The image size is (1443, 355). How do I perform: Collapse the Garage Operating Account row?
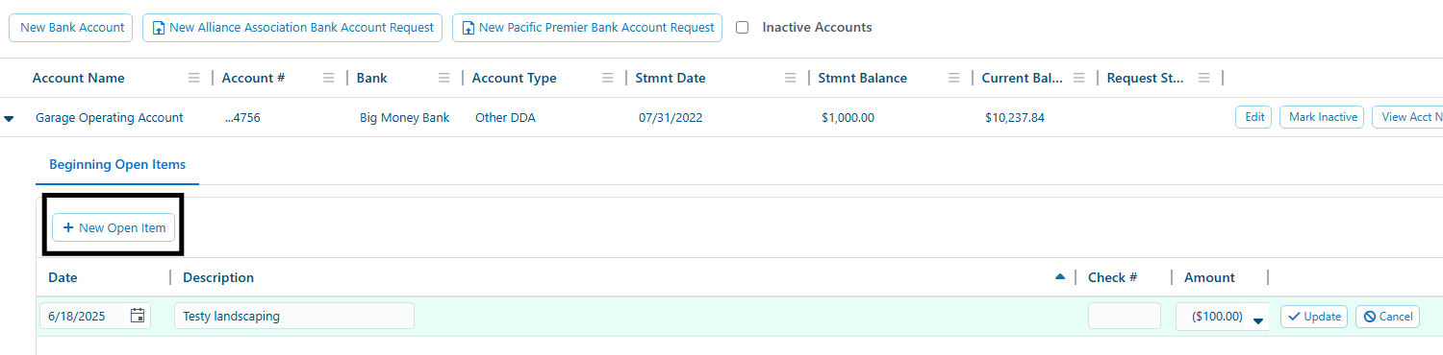point(9,119)
